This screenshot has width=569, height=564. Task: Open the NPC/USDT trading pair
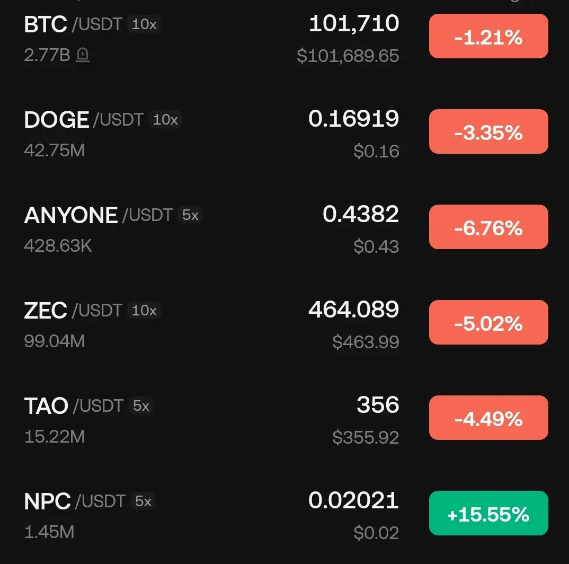(x=284, y=514)
